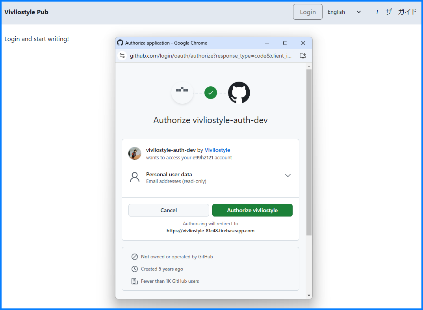Click the site information icon in address bar

122,56
